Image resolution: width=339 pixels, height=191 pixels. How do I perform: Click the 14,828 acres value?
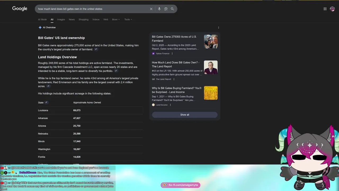click(x=77, y=157)
